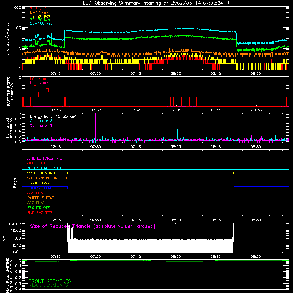Select the LO channel legend label

40,79
